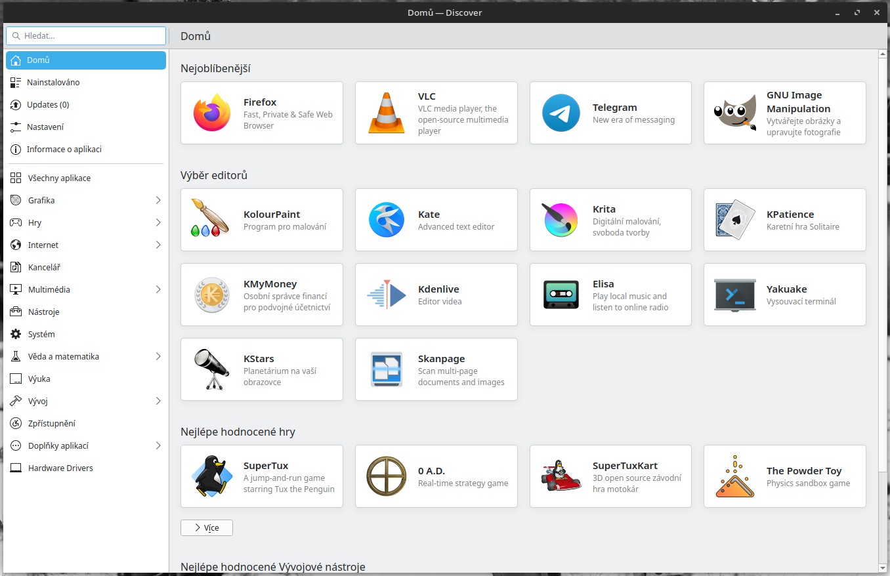Click the Updates sidebar icon
Screen dimensions: 890x576
coord(16,105)
